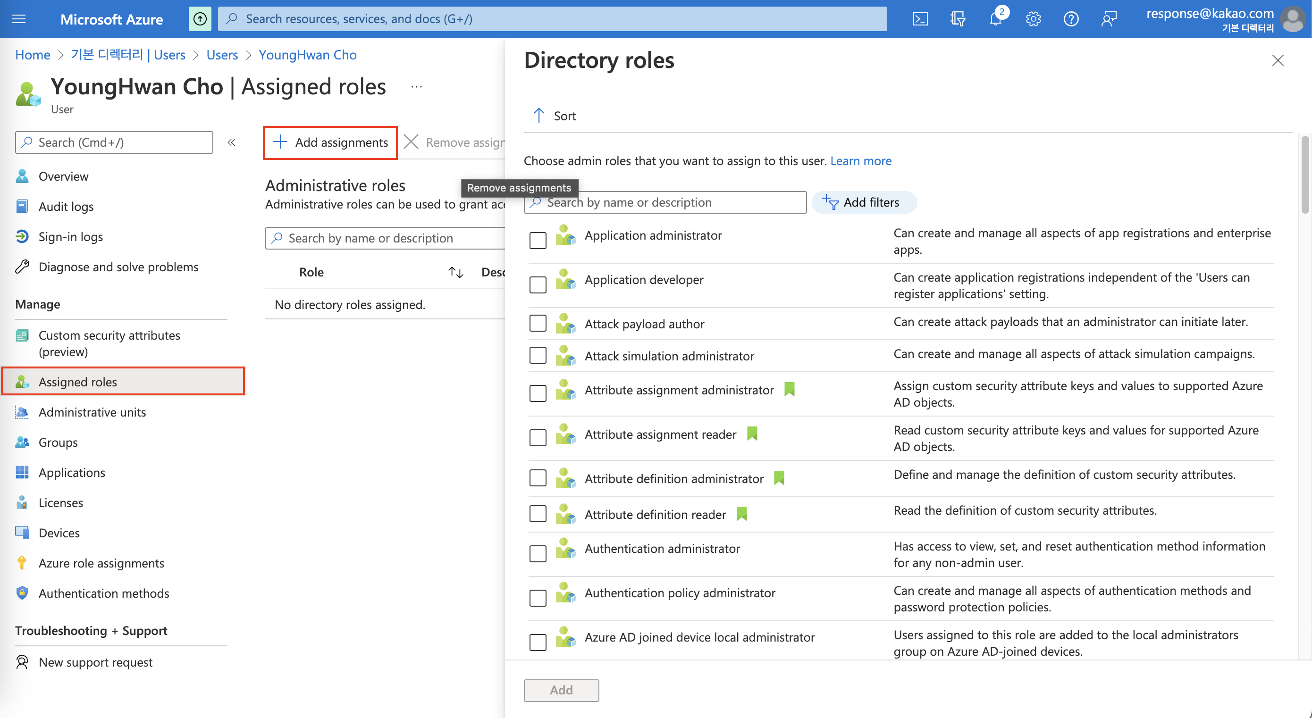1312x718 pixels.
Task: Click Authentication administrator role icon
Action: click(x=565, y=549)
